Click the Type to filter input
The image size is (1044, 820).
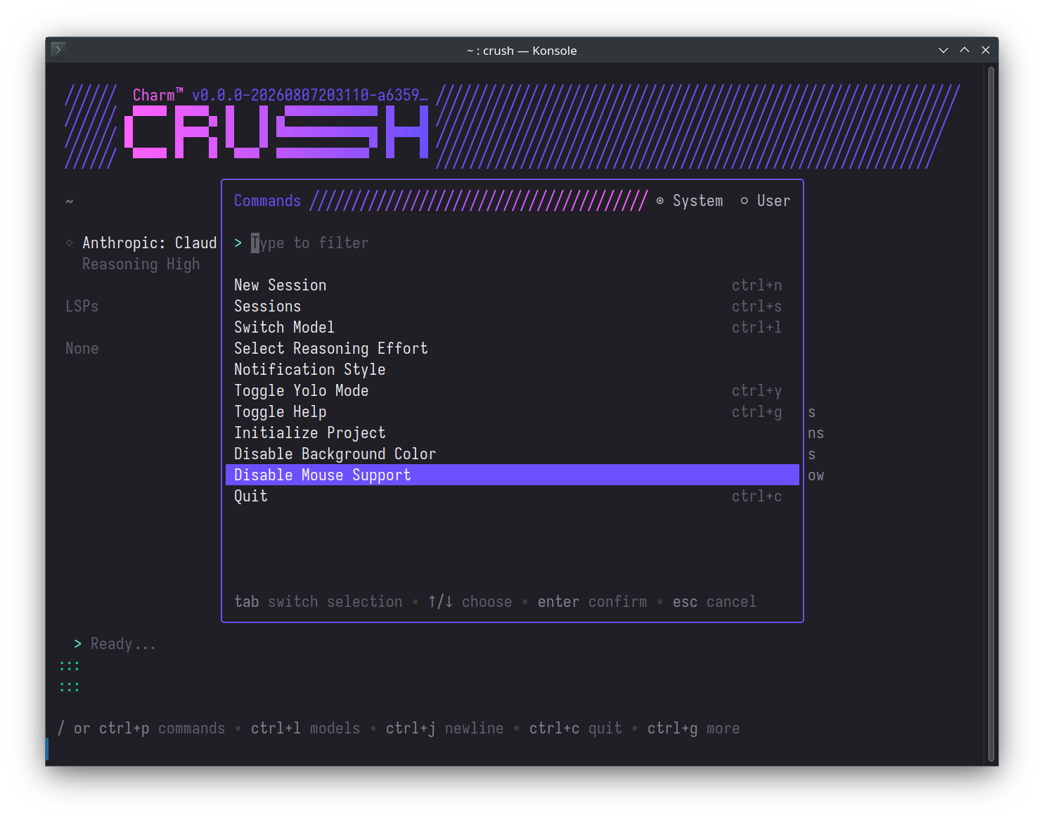tap(513, 243)
